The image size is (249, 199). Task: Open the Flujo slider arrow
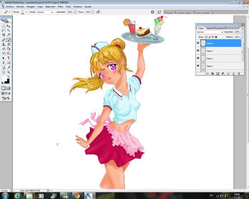coord(93,12)
